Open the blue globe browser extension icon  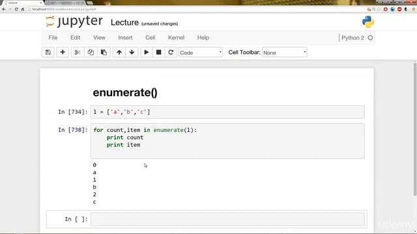(392, 9)
